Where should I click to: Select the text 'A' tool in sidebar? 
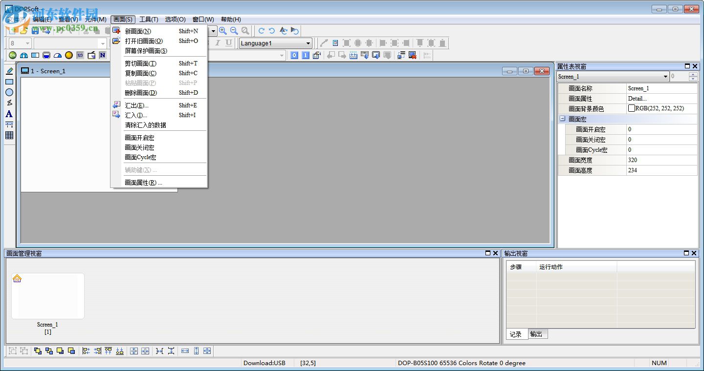(x=9, y=114)
